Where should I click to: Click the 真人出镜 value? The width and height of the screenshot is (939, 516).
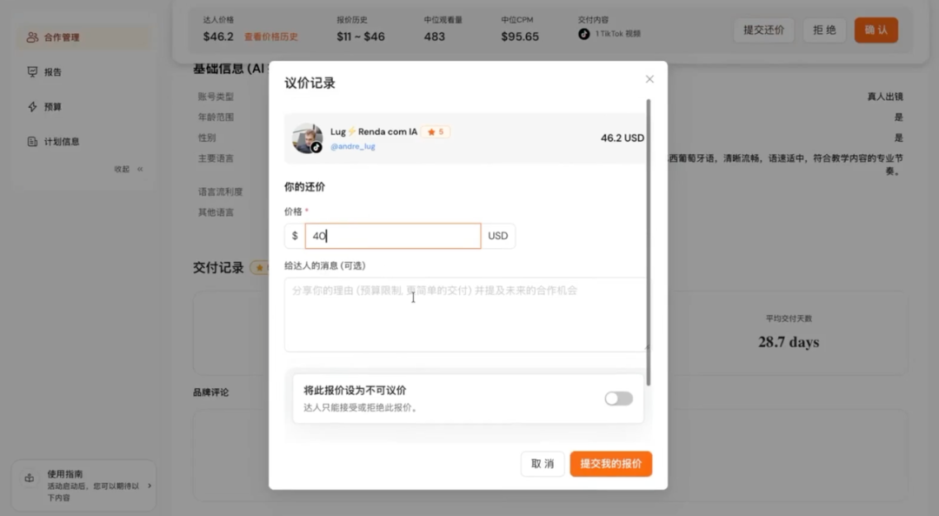(885, 97)
